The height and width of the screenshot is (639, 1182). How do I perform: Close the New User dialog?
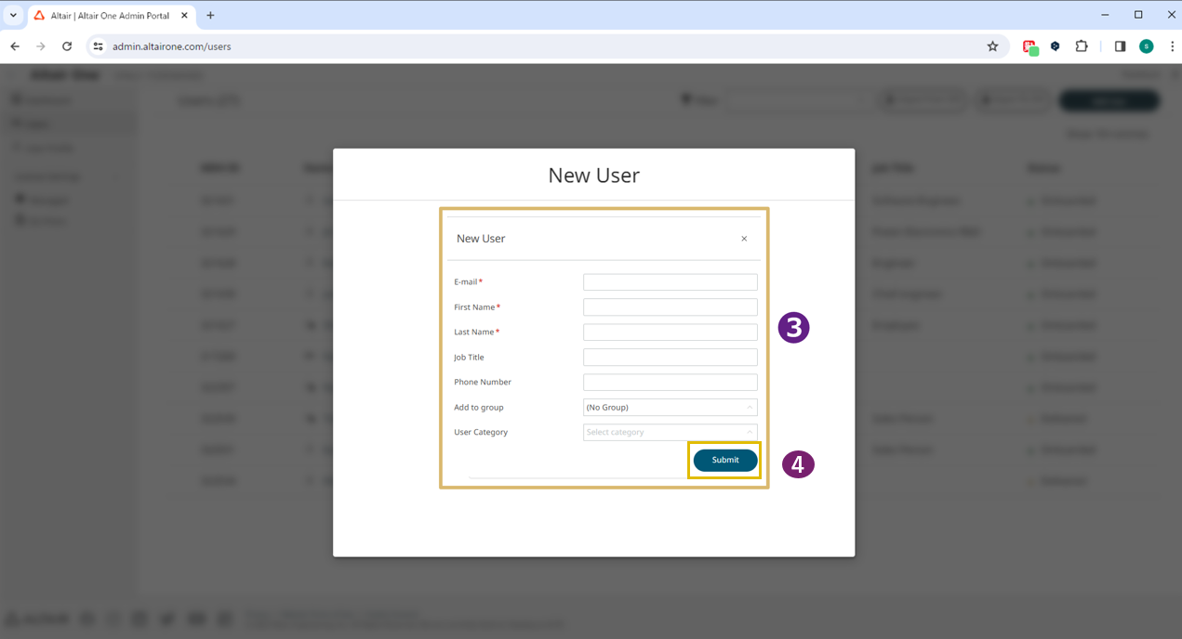point(744,239)
